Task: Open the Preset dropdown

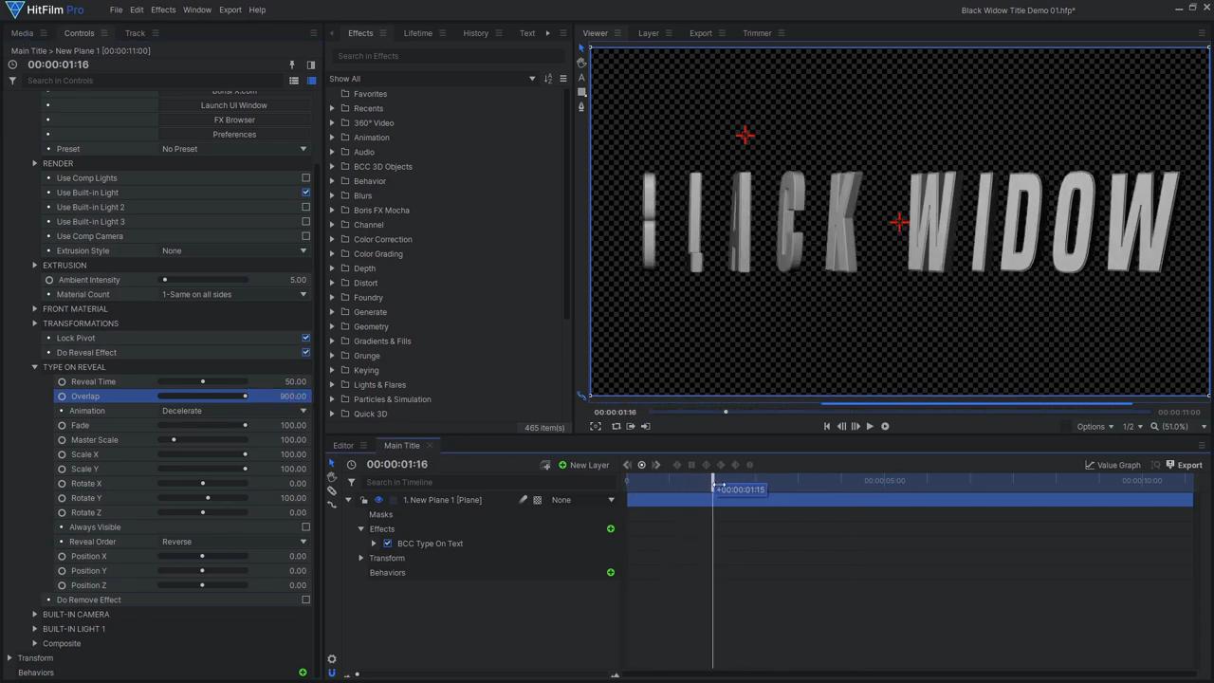Action: click(234, 149)
